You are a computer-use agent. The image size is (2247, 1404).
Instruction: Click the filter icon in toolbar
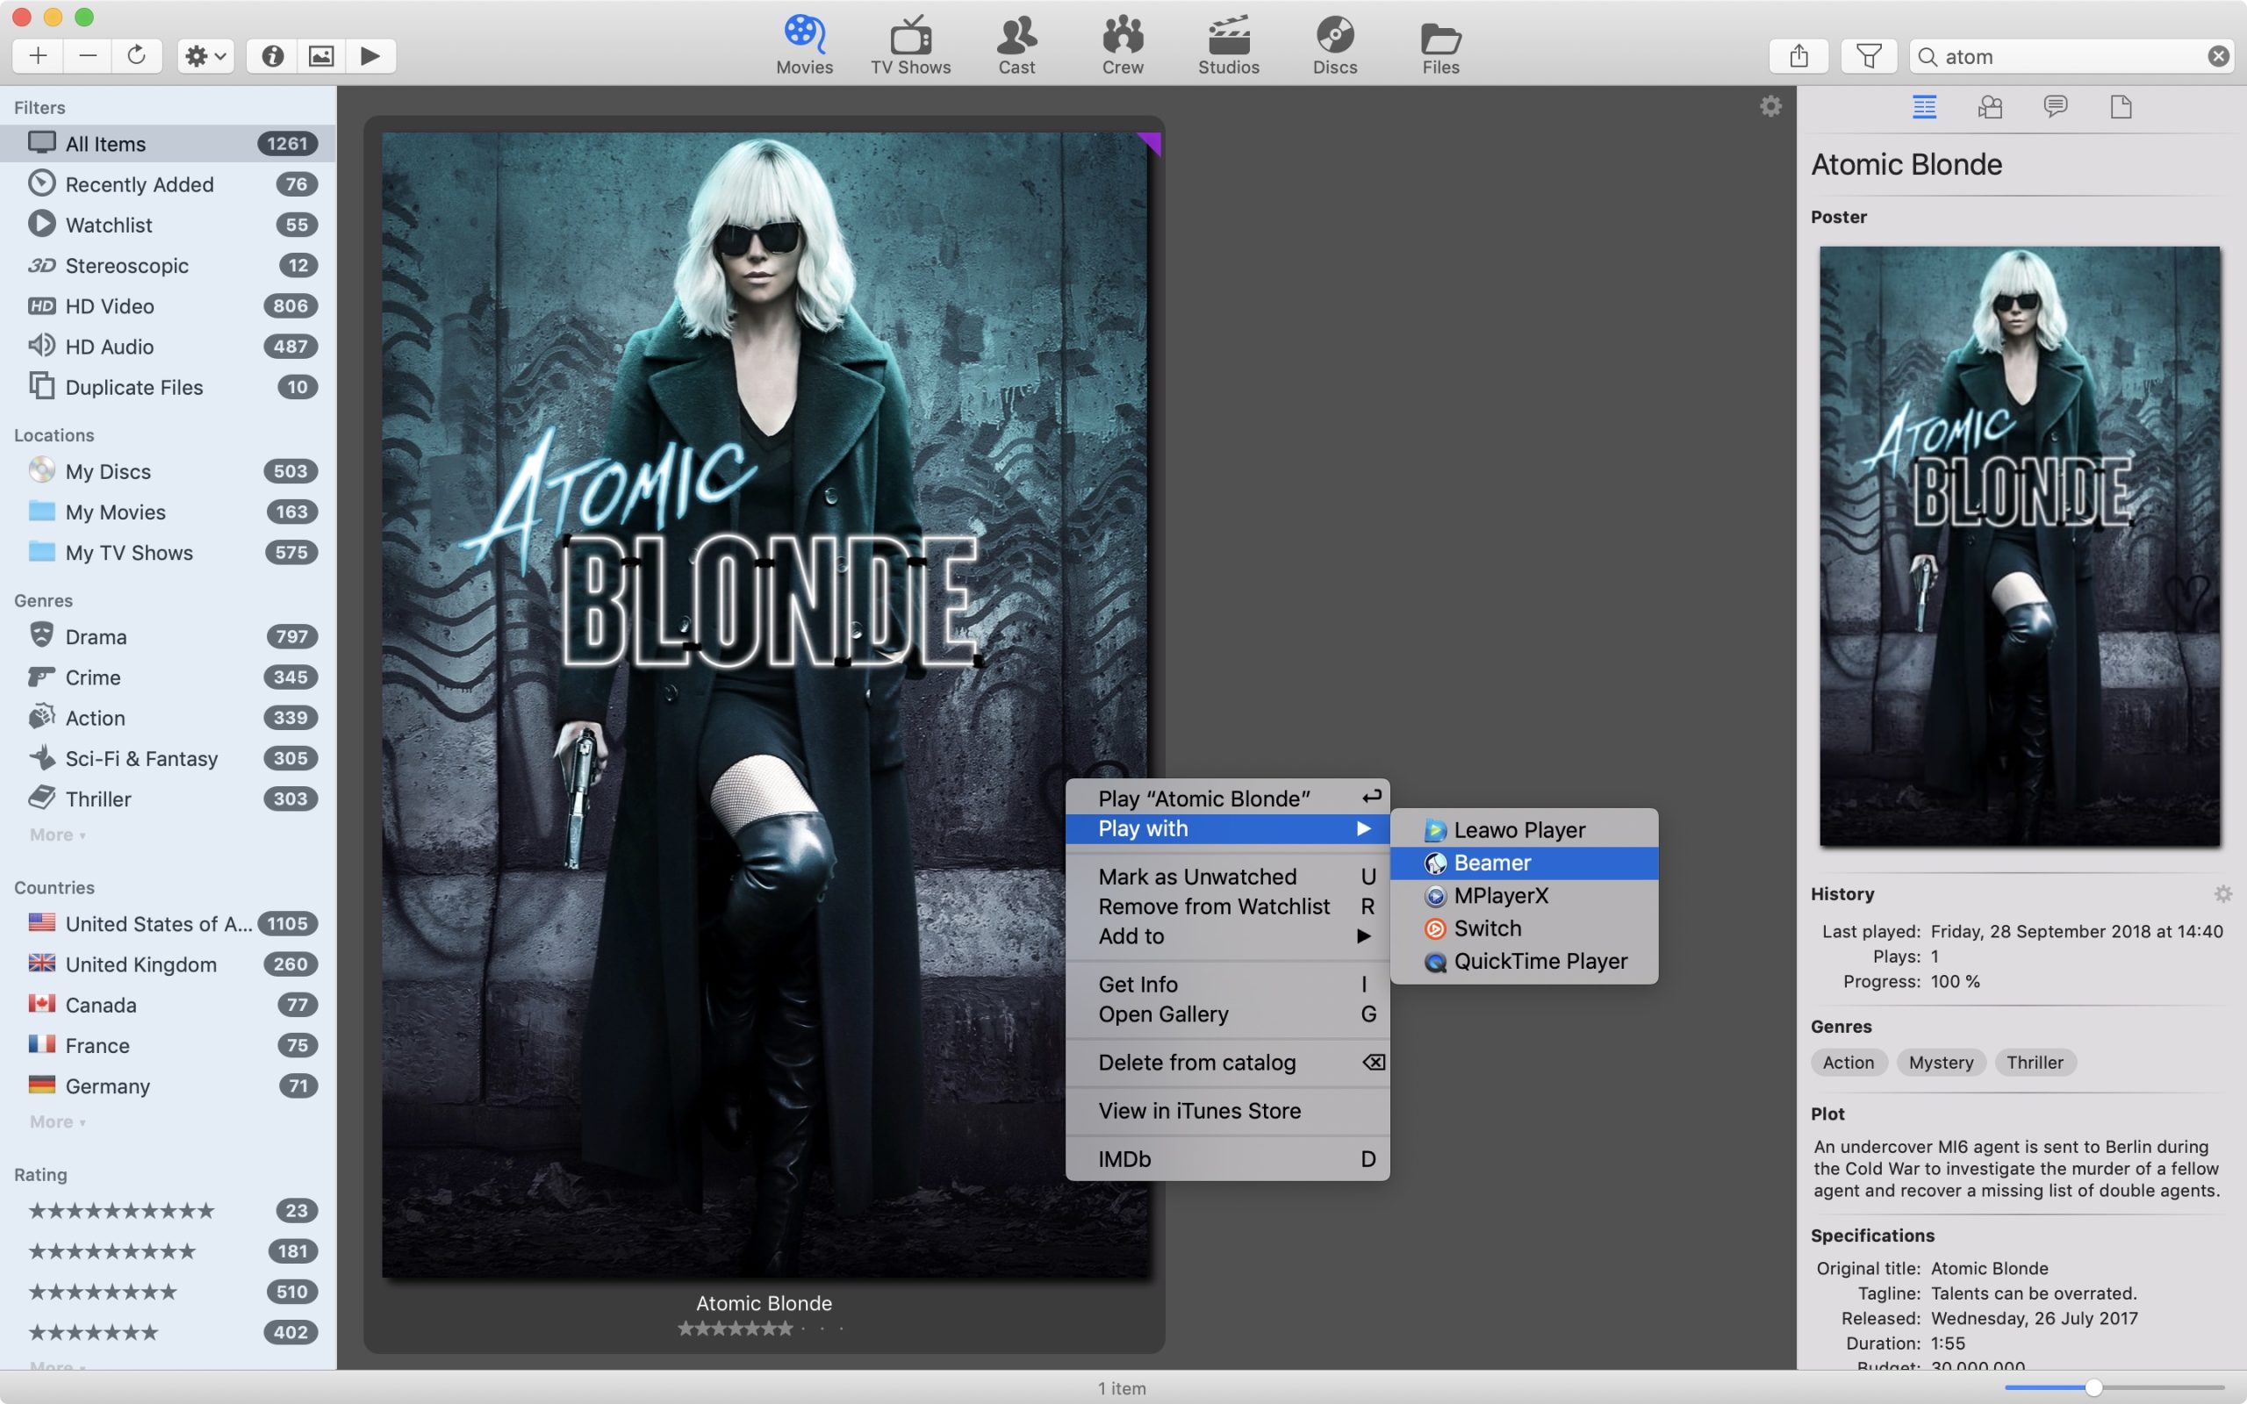[1870, 57]
